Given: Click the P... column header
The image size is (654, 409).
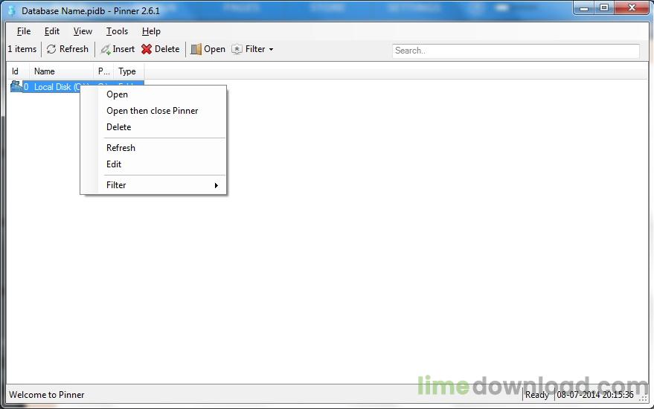Looking at the screenshot, I should point(103,71).
